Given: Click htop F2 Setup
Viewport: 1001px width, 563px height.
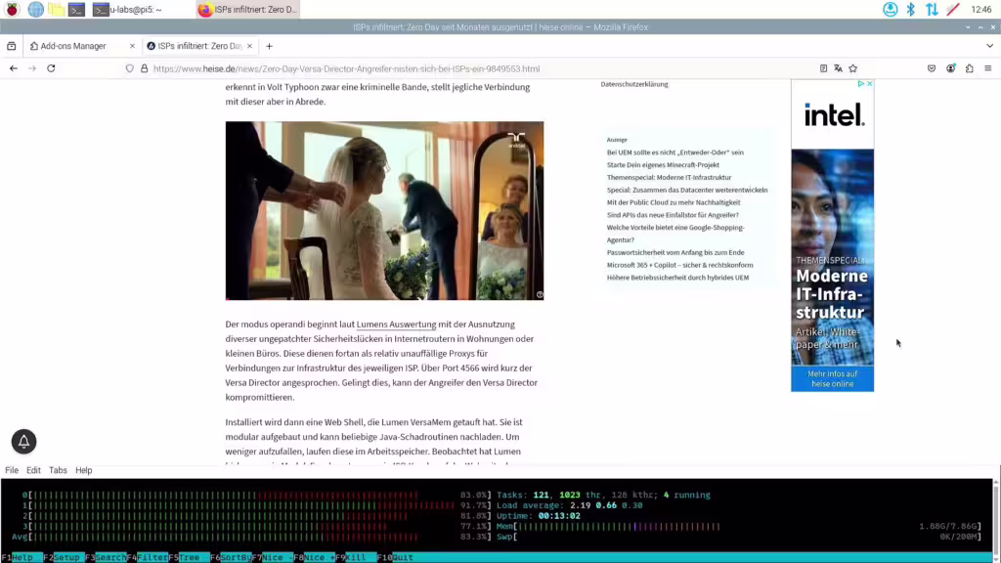Looking at the screenshot, I should coord(64,557).
